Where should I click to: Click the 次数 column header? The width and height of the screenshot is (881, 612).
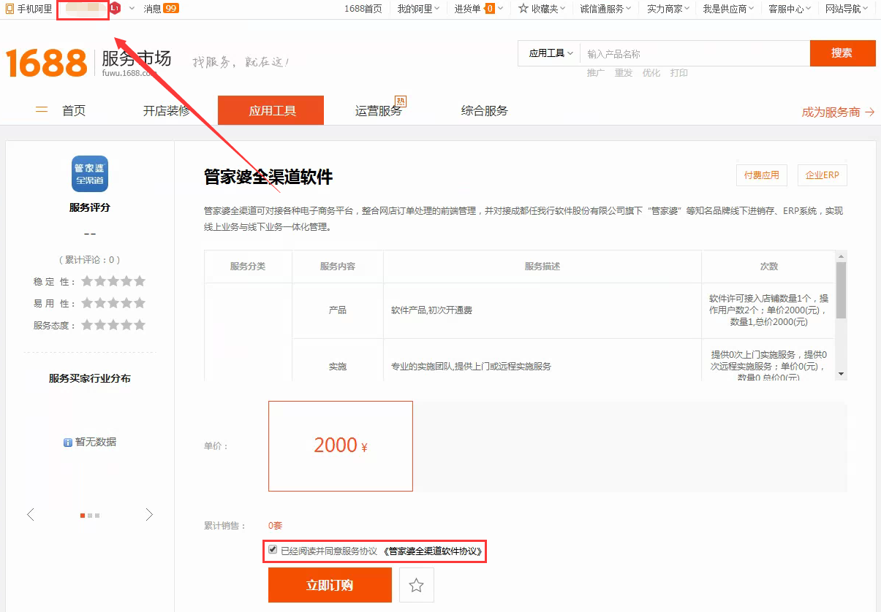[768, 267]
